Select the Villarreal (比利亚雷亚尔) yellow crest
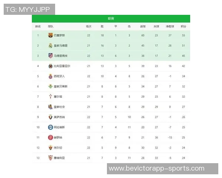Viewport: 222px width, 178px height. [51, 66]
